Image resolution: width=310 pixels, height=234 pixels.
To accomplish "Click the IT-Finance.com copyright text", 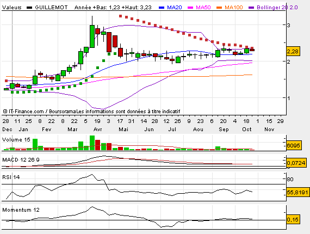I will point(23,112).
